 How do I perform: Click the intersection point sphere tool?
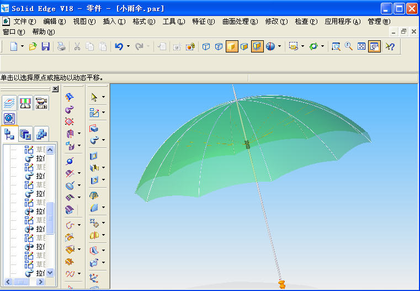(70, 161)
